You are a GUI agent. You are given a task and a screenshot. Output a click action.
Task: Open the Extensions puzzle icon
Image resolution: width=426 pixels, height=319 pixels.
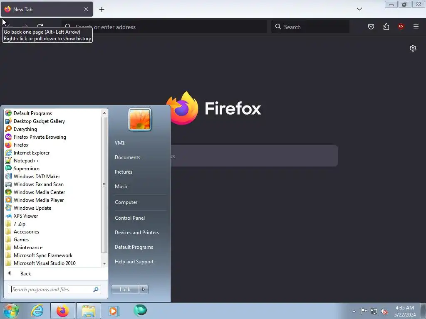coord(386,27)
